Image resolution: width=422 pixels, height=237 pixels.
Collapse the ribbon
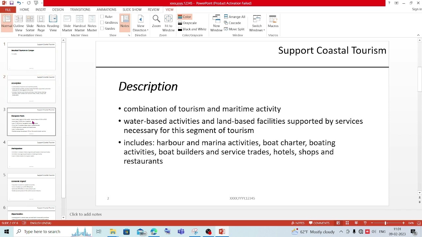[x=418, y=35]
